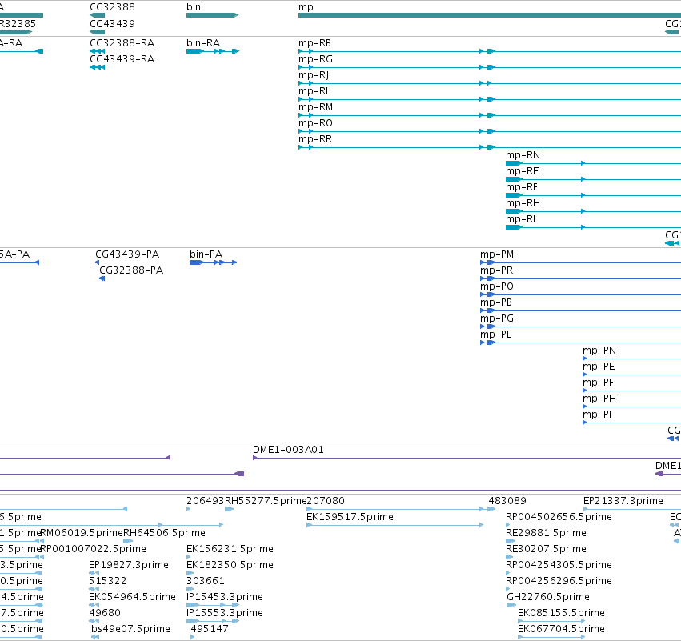Pick EST EK067704.5prime
This screenshot has width=681, height=641.
pyautogui.click(x=561, y=629)
